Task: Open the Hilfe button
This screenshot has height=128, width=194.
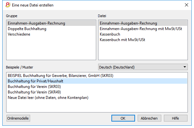Action: [176, 118]
